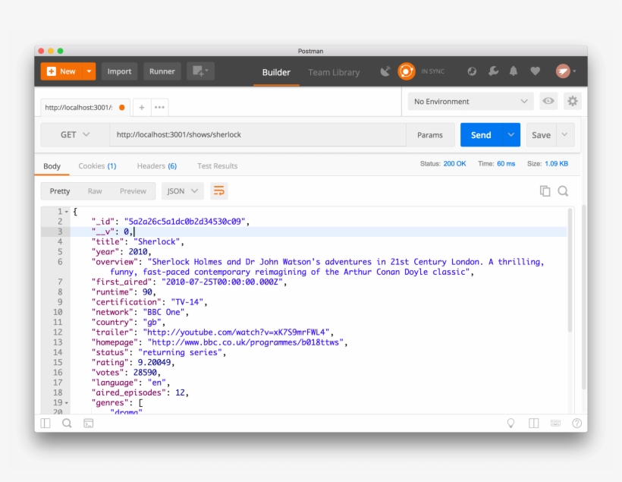Screen dimensions: 622x482
Task: Open the Postman console icon
Action: [89, 424]
